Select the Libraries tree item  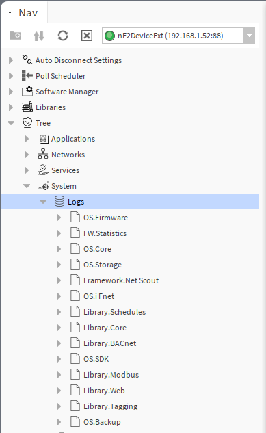51,107
